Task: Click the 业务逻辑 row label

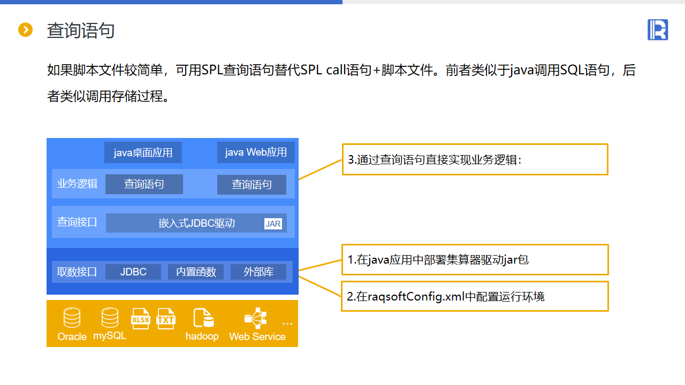Action: [x=77, y=184]
